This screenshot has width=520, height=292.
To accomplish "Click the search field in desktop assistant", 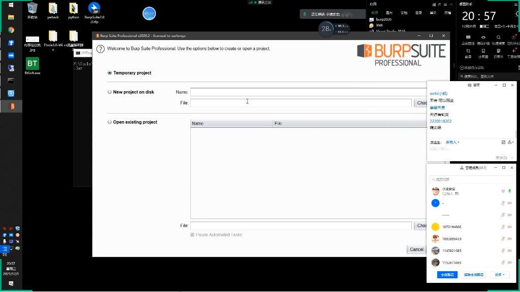I will coord(489,77).
